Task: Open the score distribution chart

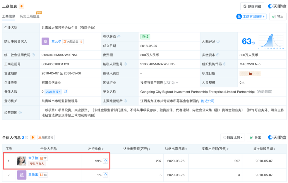Action: pyautogui.click(x=271, y=41)
